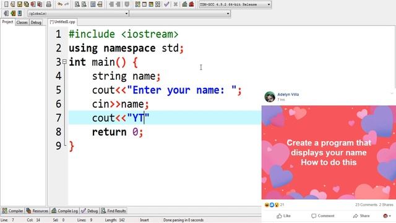Click the Indent toolbar icon
This screenshot has width=396, height=223.
click(x=118, y=4)
